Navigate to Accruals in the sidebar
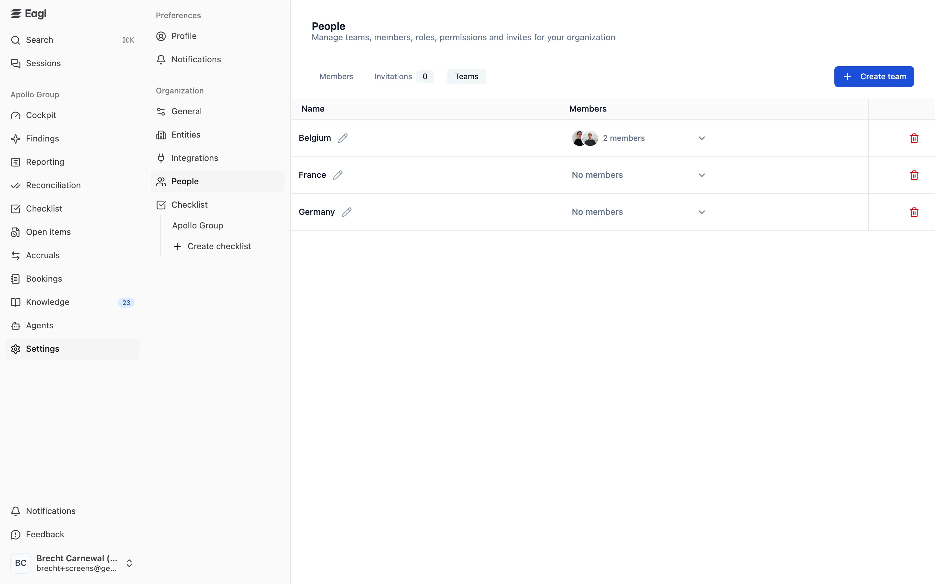The image size is (935, 584). click(72, 255)
